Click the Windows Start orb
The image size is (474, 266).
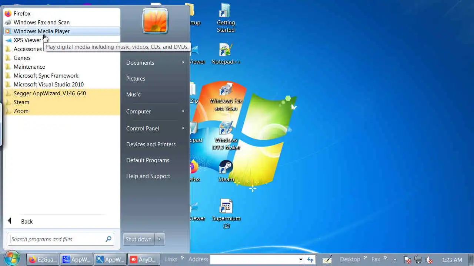coord(13,259)
